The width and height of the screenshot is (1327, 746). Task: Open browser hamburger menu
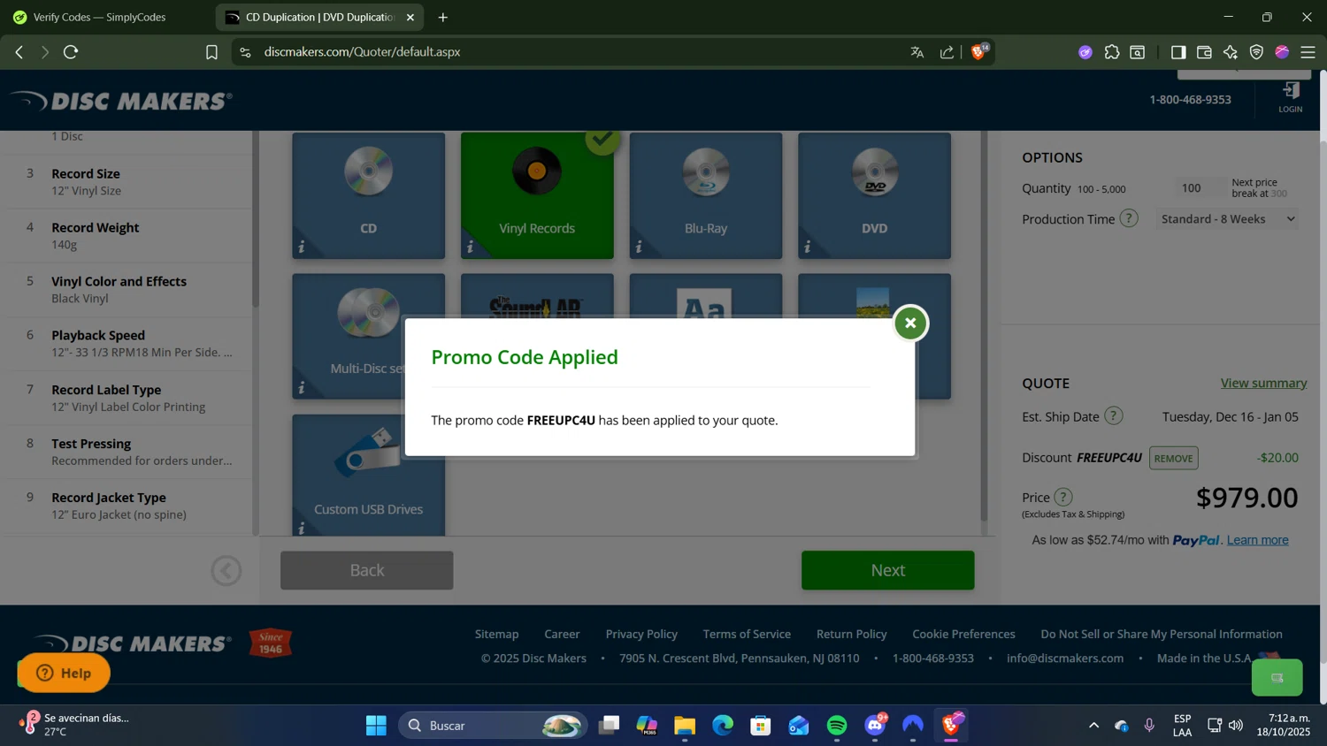[x=1308, y=52]
